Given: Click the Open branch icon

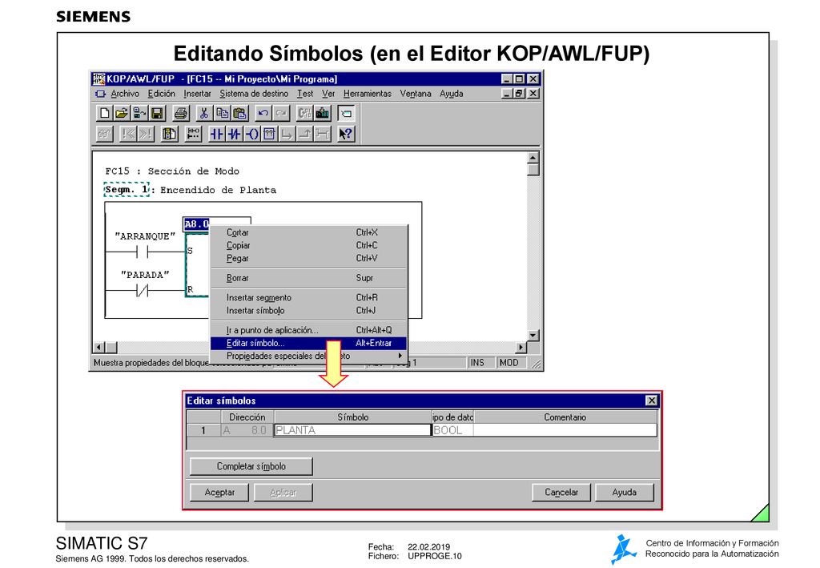Looking at the screenshot, I should point(287,134).
